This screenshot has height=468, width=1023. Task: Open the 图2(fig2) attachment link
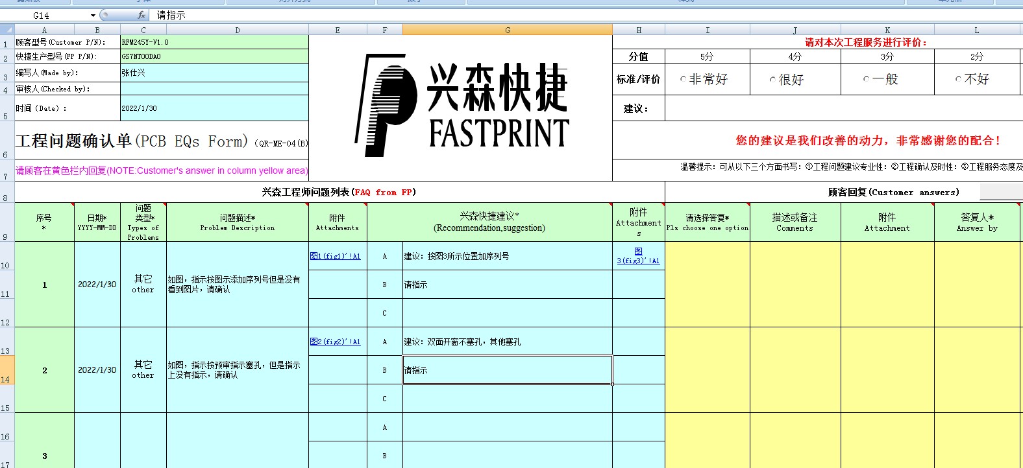point(335,342)
